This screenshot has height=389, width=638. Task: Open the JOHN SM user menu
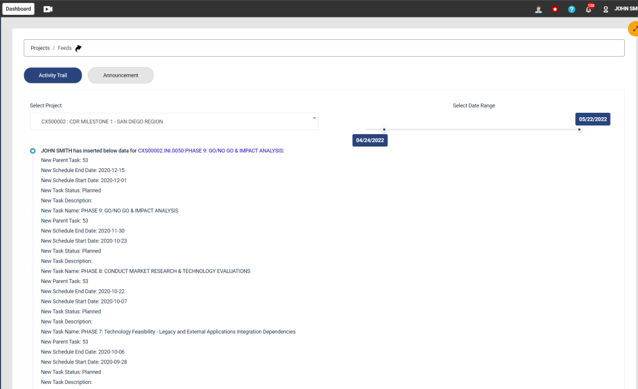pyautogui.click(x=626, y=9)
